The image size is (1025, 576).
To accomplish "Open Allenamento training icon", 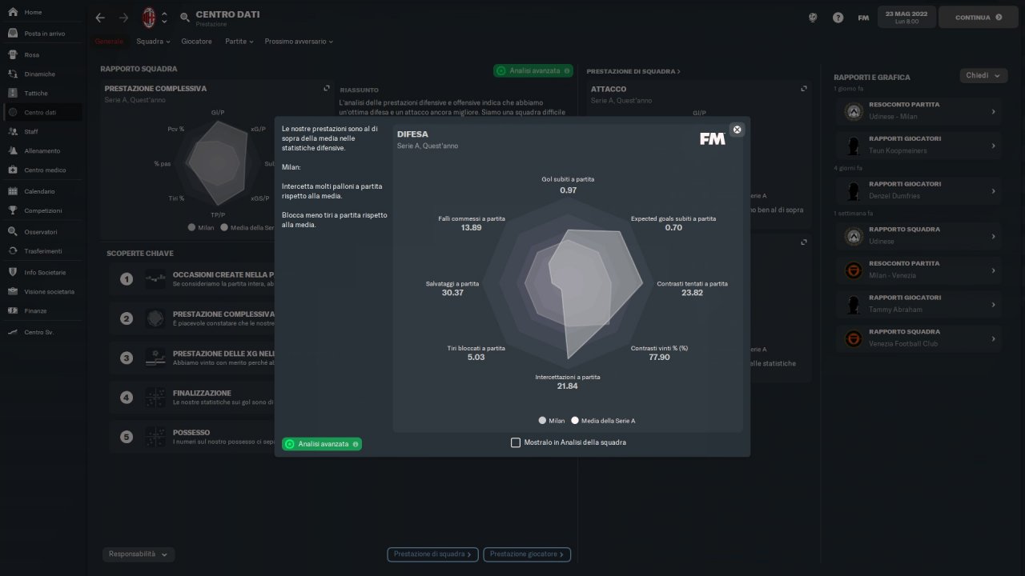I will tap(13, 150).
